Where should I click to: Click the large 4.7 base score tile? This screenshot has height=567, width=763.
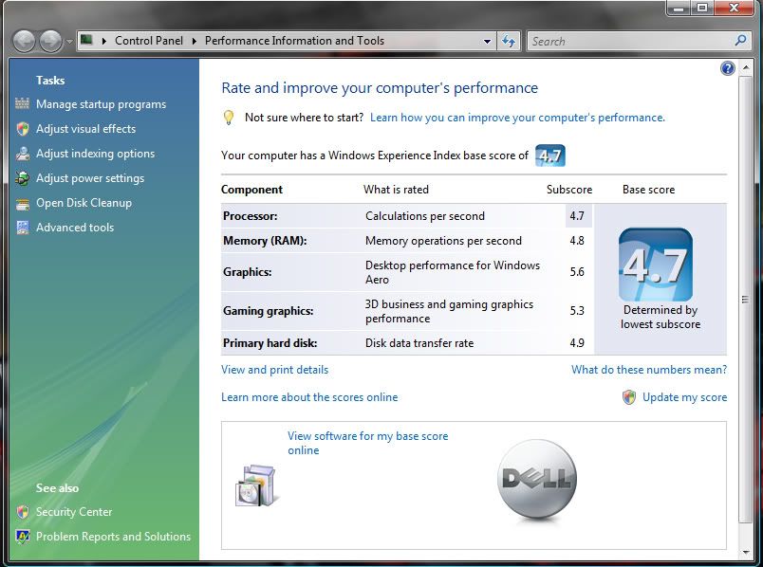tap(656, 265)
